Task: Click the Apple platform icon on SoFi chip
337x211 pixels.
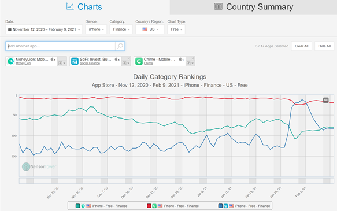Action: 116,59
